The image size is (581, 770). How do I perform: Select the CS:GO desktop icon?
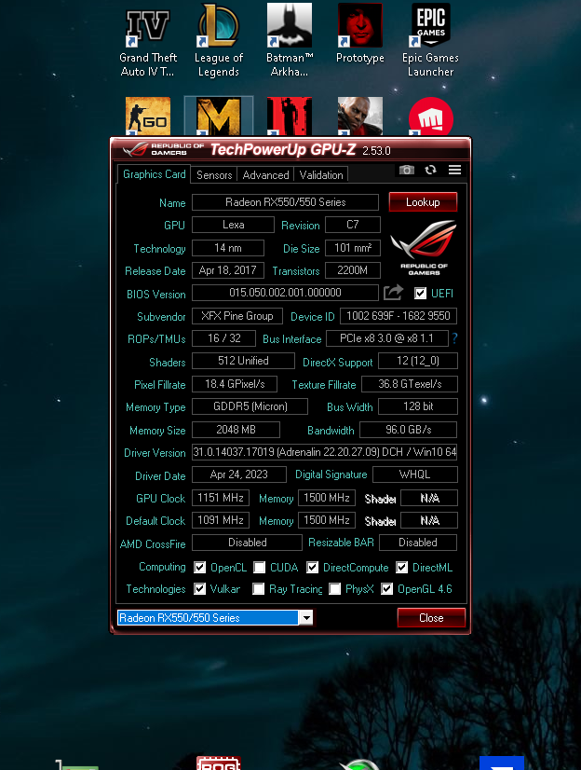pyautogui.click(x=148, y=117)
